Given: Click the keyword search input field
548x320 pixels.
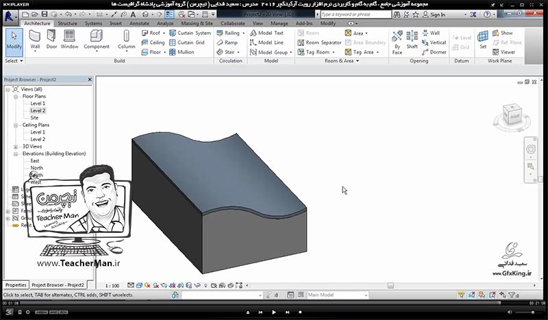Looking at the screenshot, I should click(356, 14).
